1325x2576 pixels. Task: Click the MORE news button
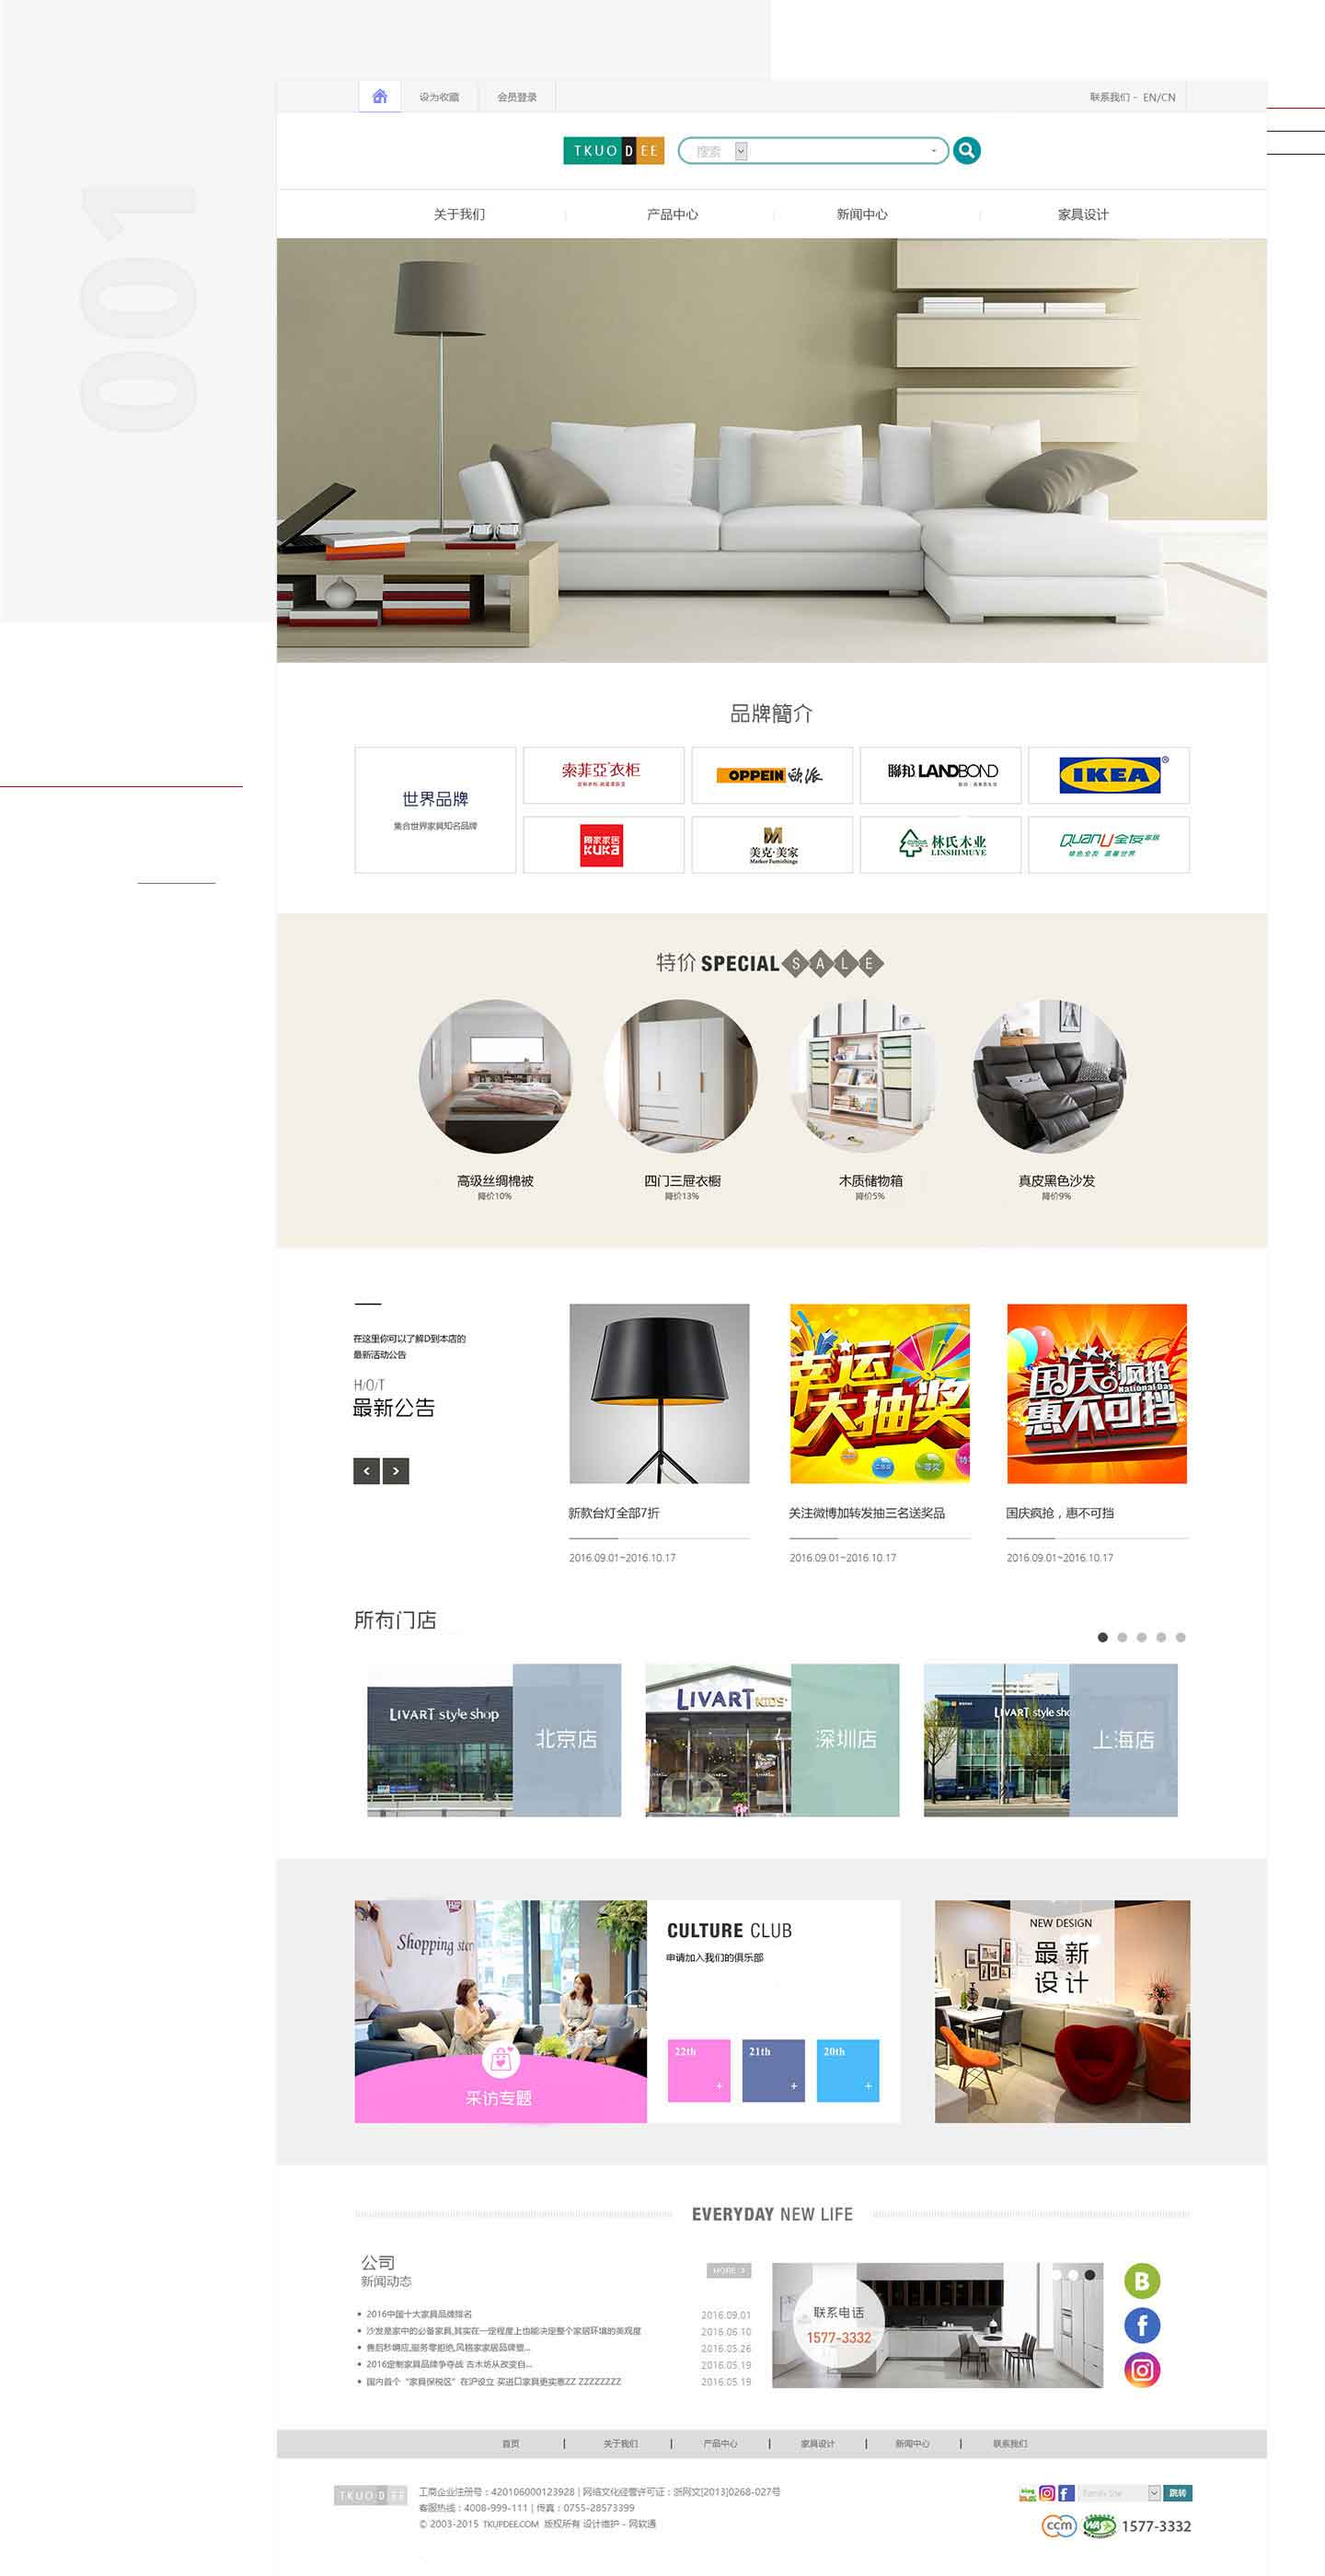click(729, 2270)
